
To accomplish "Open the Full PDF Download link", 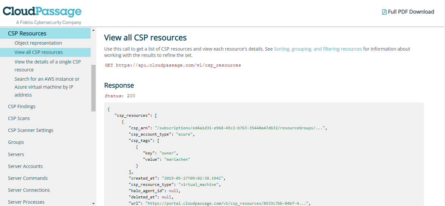I will 408,12.
